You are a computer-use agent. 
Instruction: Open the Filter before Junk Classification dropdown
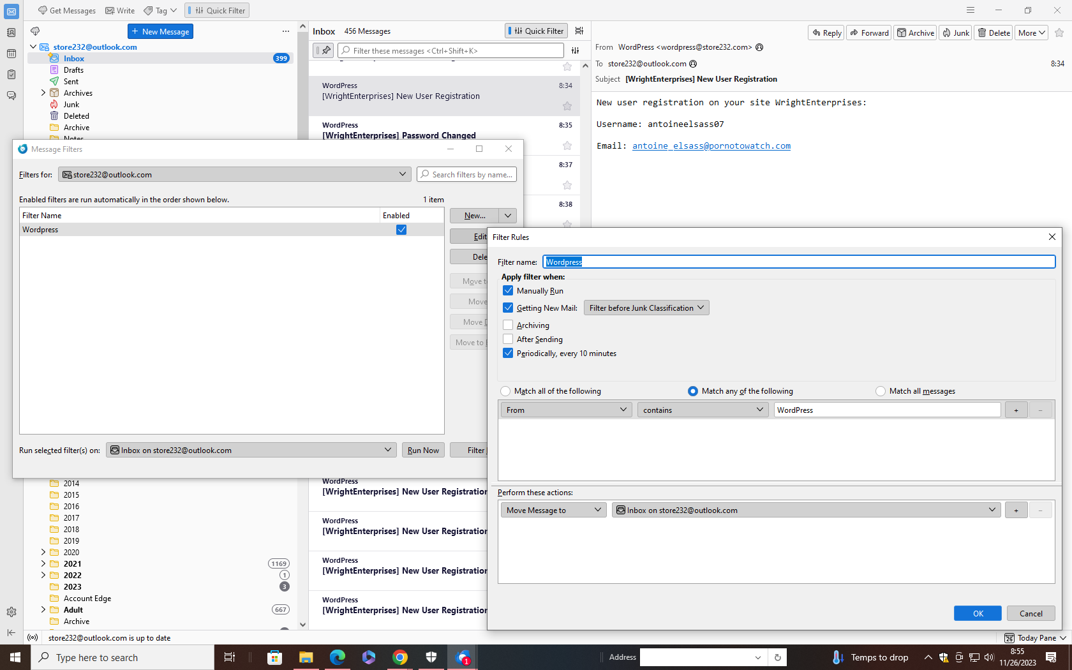[x=646, y=308]
